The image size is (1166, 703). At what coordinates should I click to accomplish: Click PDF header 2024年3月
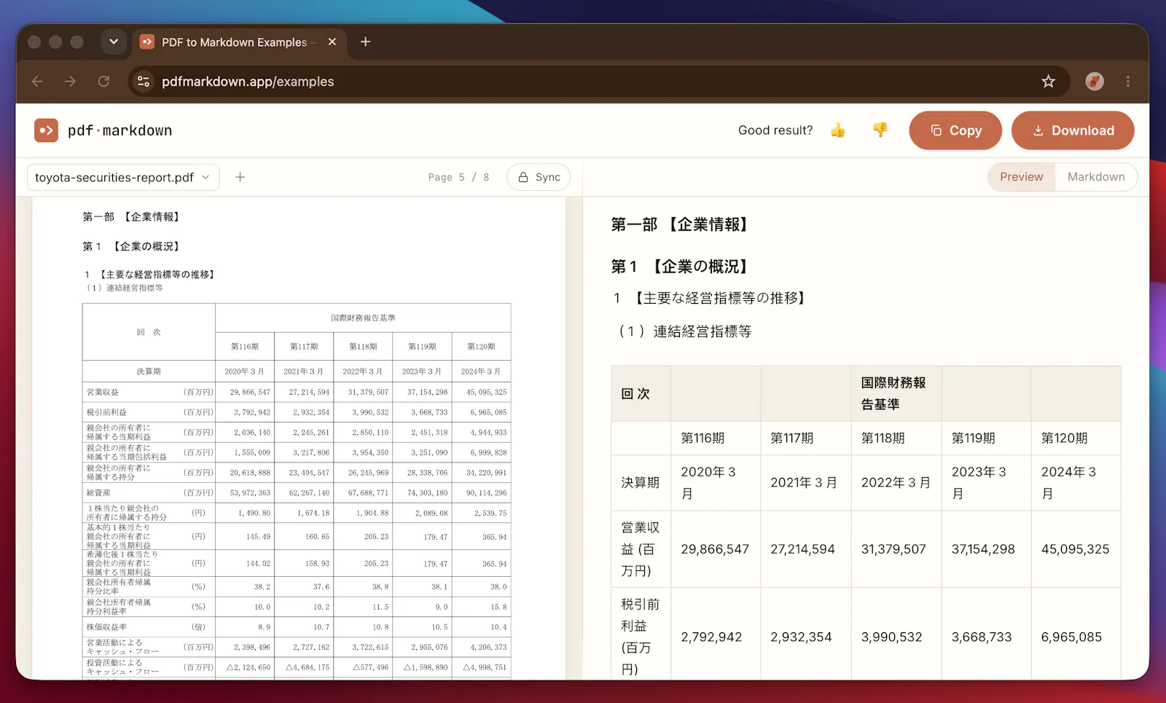[x=481, y=372]
